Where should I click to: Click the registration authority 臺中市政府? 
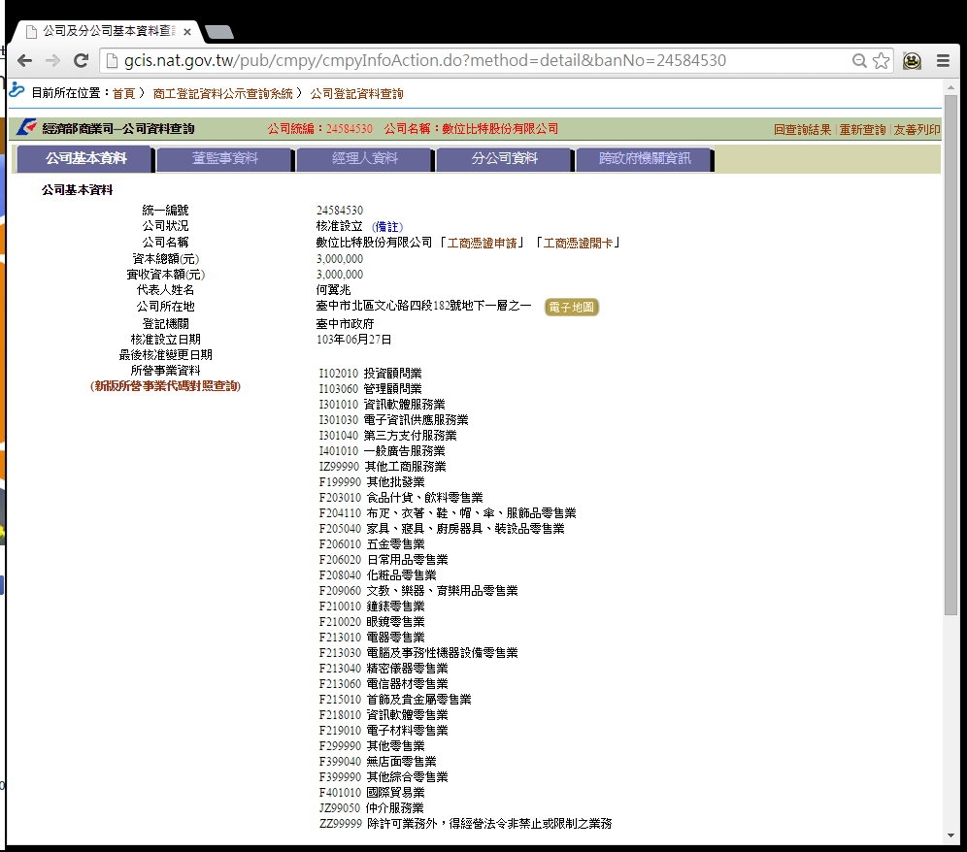346,324
